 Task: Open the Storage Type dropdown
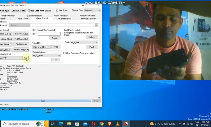[x=92, y=10]
